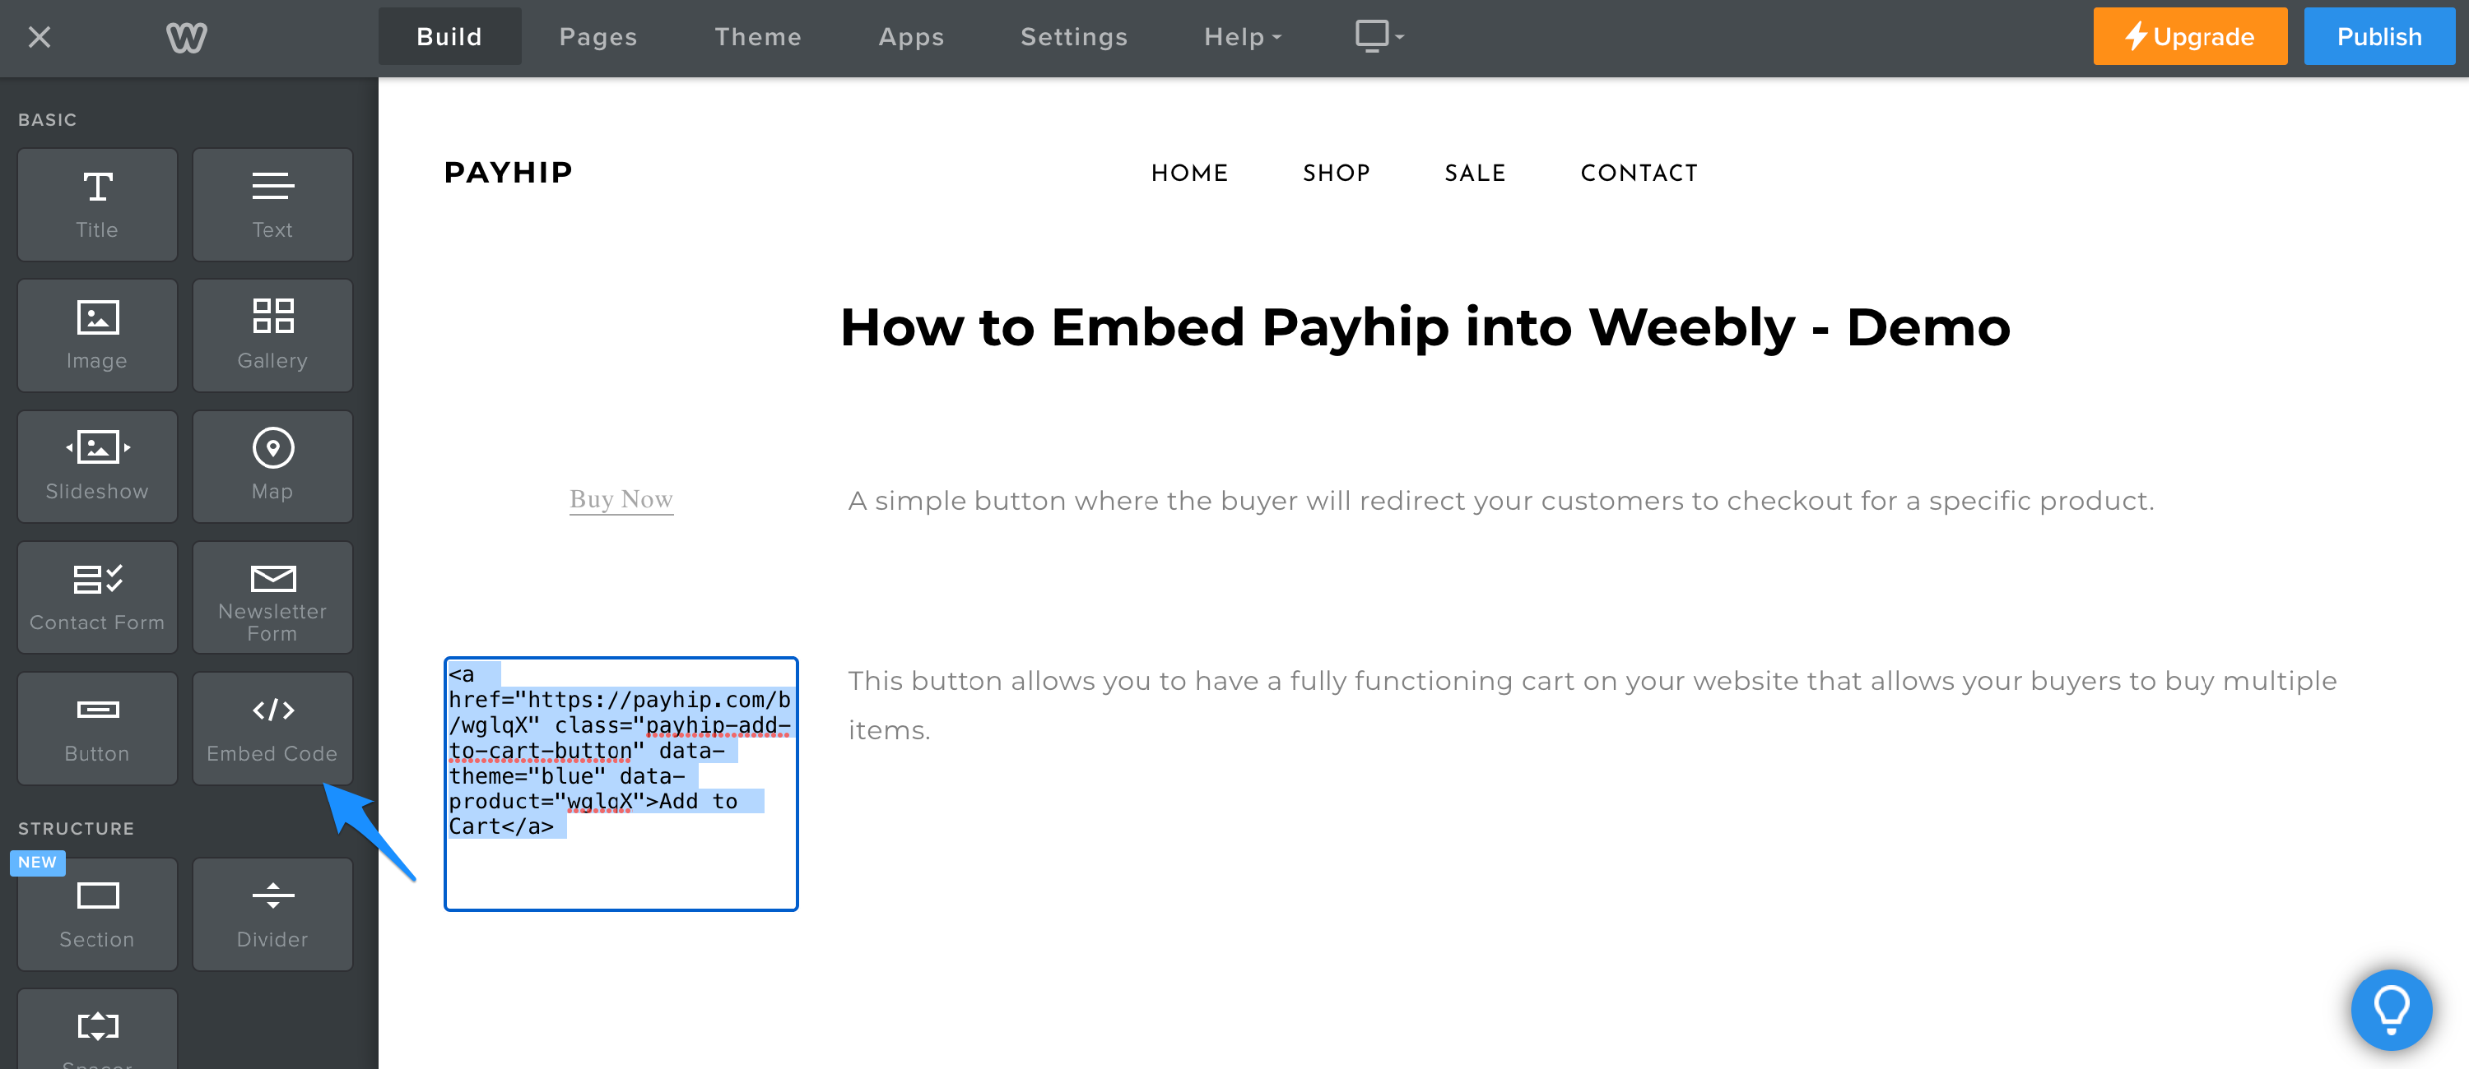Add a Gallery element
This screenshot has height=1069, width=2469.
(x=272, y=336)
